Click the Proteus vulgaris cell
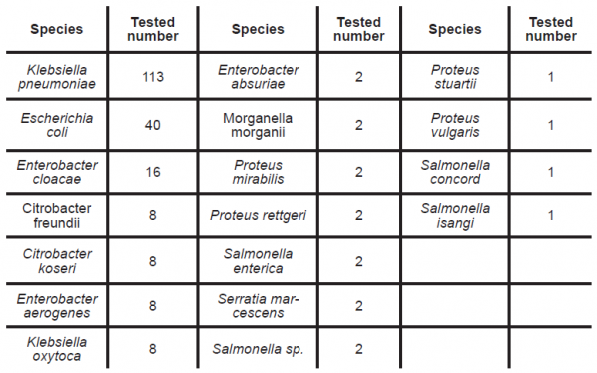 click(x=455, y=125)
